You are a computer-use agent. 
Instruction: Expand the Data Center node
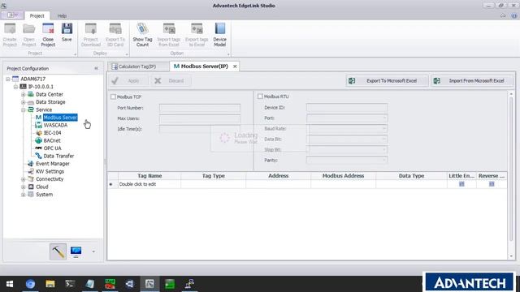(x=24, y=95)
